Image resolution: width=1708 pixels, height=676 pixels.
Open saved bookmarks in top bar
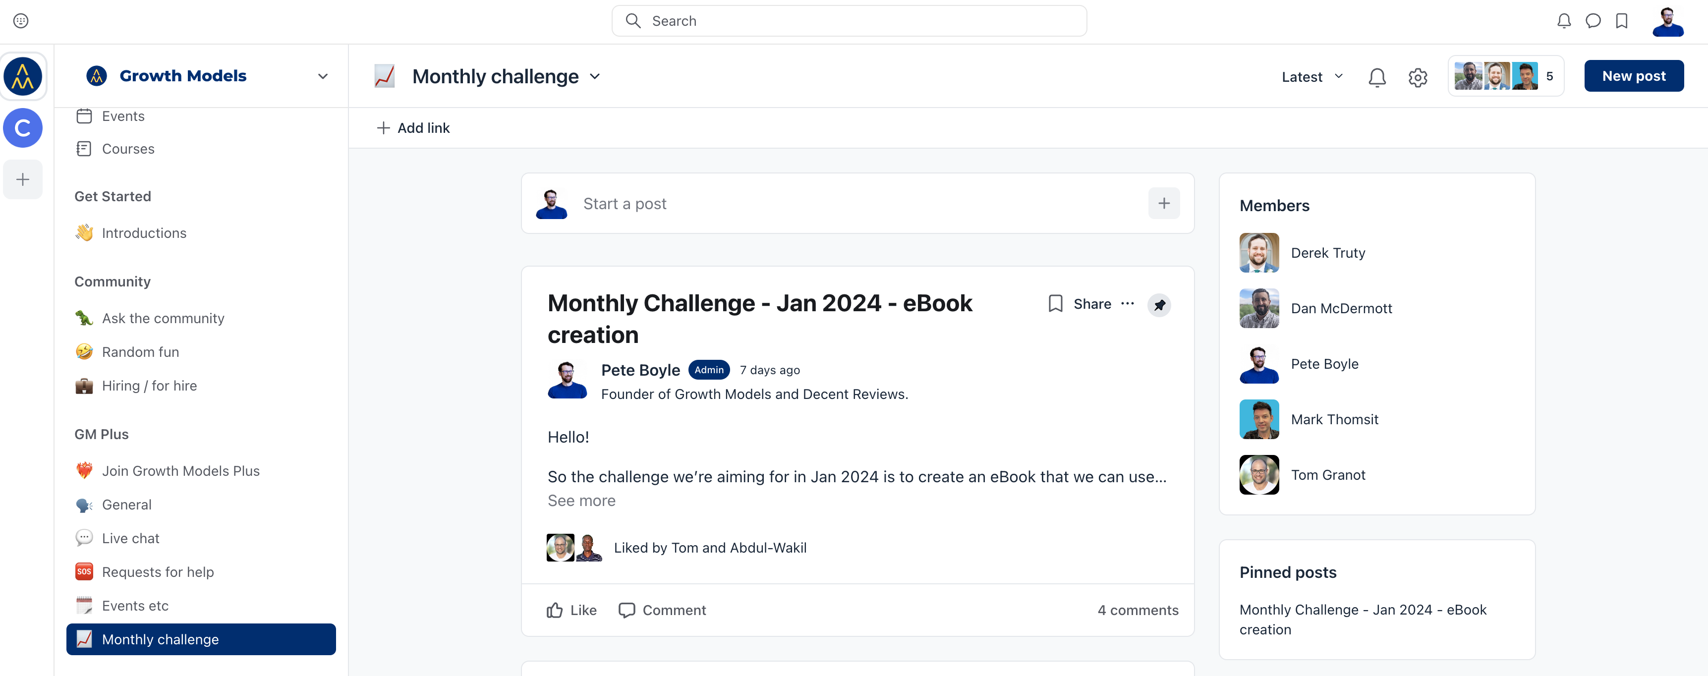tap(1622, 21)
